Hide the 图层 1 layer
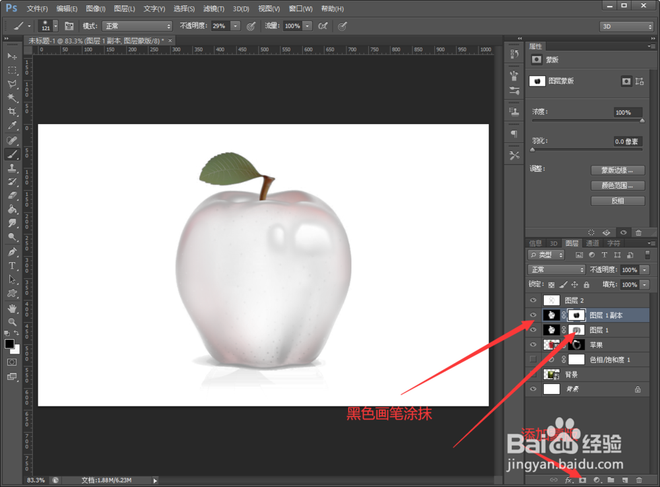Image resolution: width=660 pixels, height=487 pixels. click(x=533, y=329)
